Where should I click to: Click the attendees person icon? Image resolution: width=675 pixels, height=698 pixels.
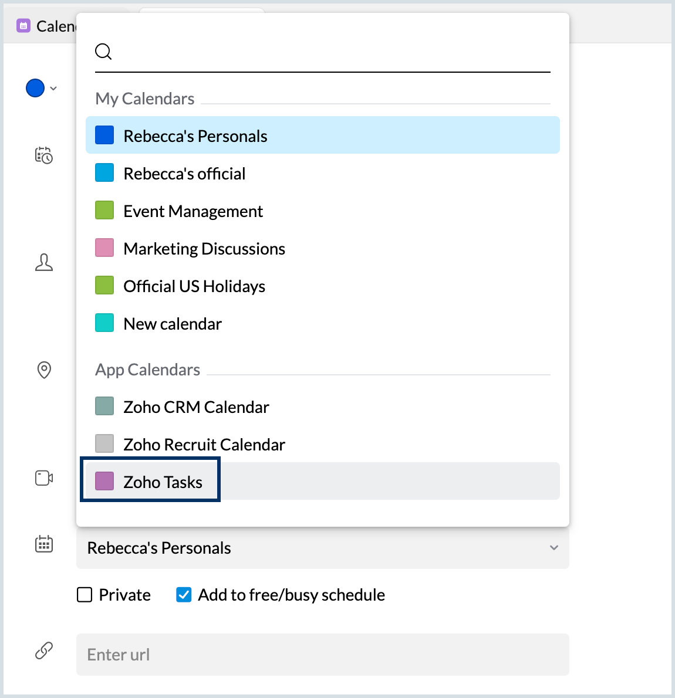(x=44, y=262)
